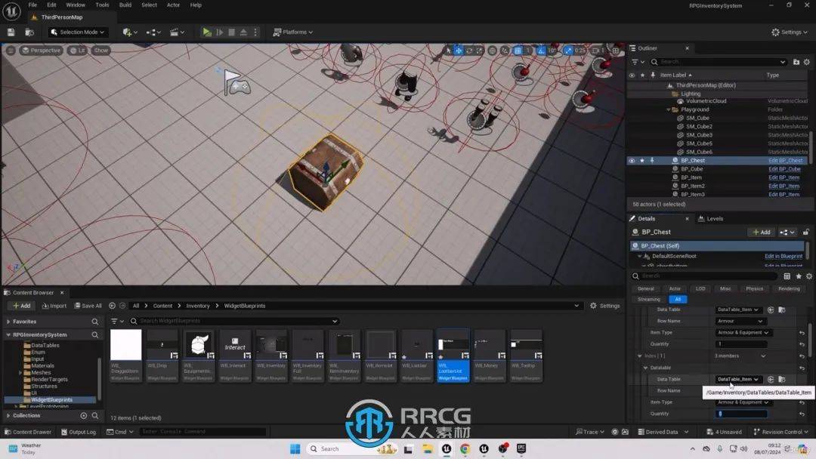Screen dimensions: 816x459
Task: Toggle visibility eye for BP_Chest
Action: [x=632, y=161]
